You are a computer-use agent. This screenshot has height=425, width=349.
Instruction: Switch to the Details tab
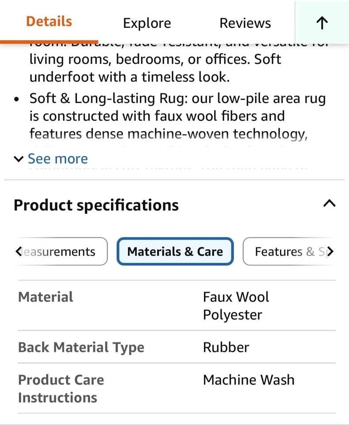click(x=49, y=22)
